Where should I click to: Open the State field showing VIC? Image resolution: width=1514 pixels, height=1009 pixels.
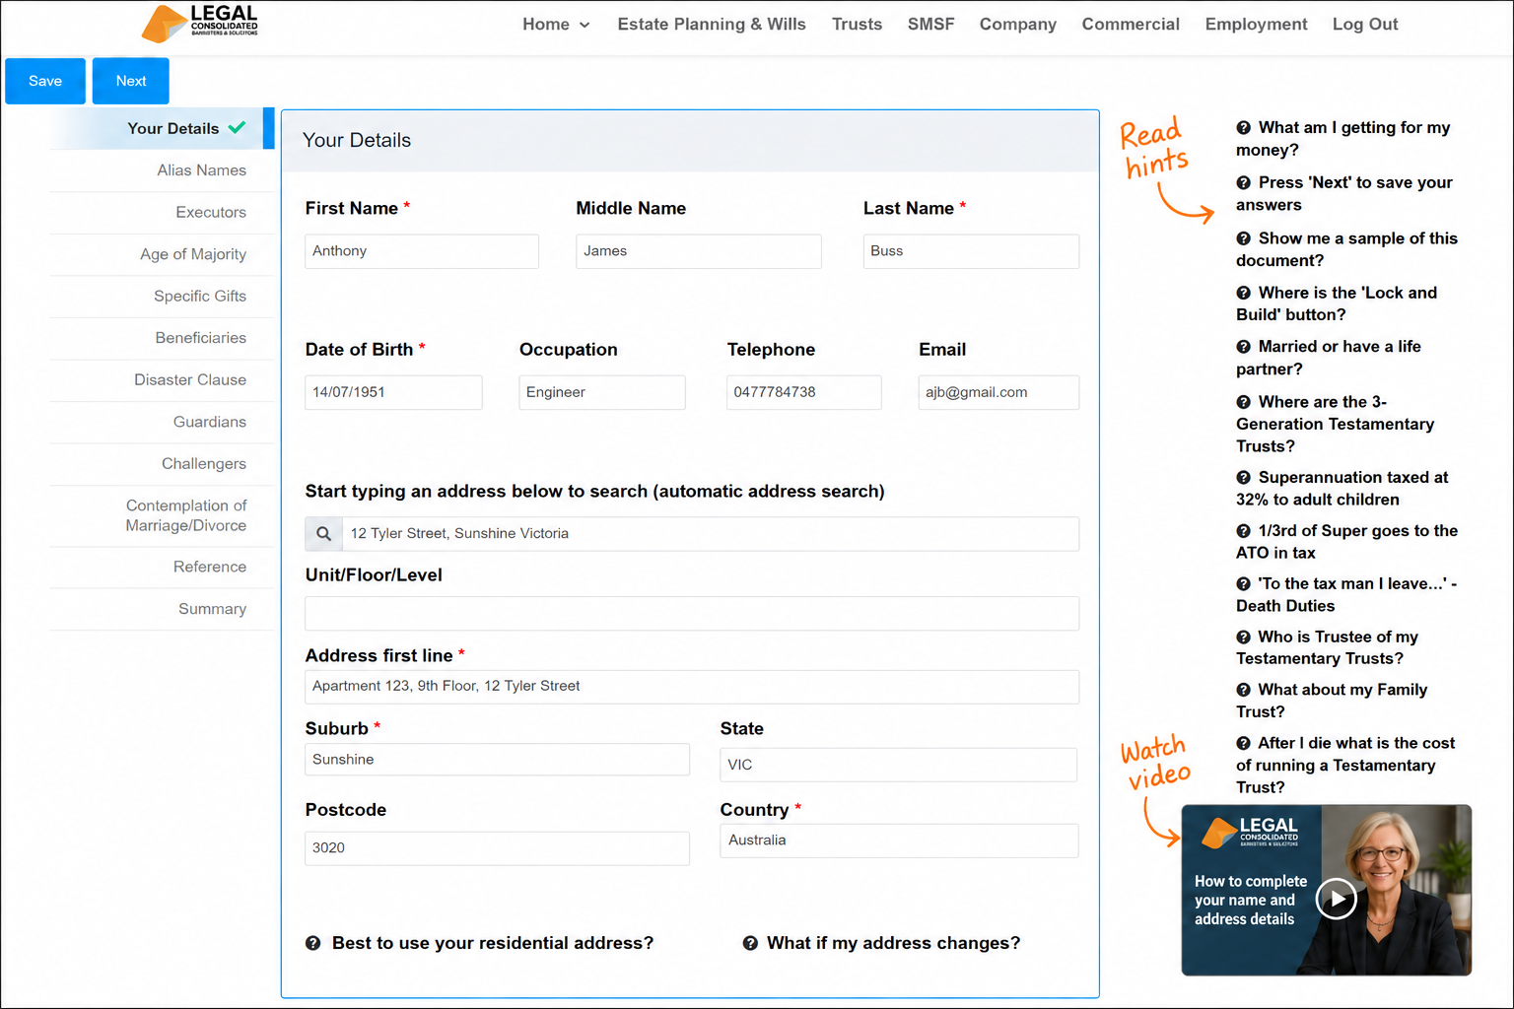[x=899, y=765]
